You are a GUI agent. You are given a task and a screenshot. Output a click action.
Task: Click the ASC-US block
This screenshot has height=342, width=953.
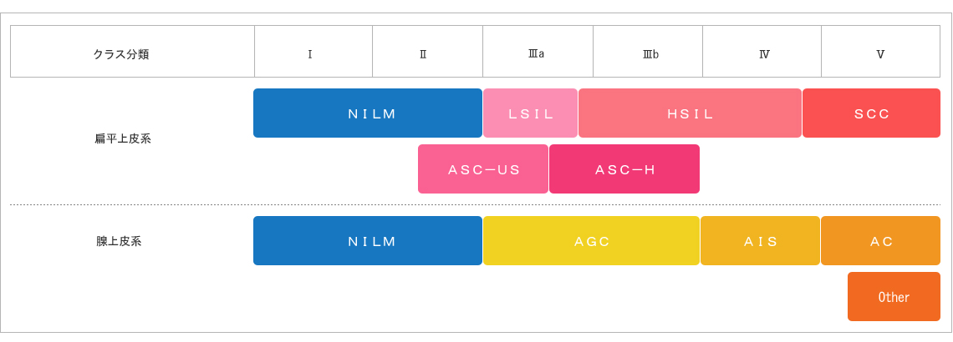tap(483, 169)
